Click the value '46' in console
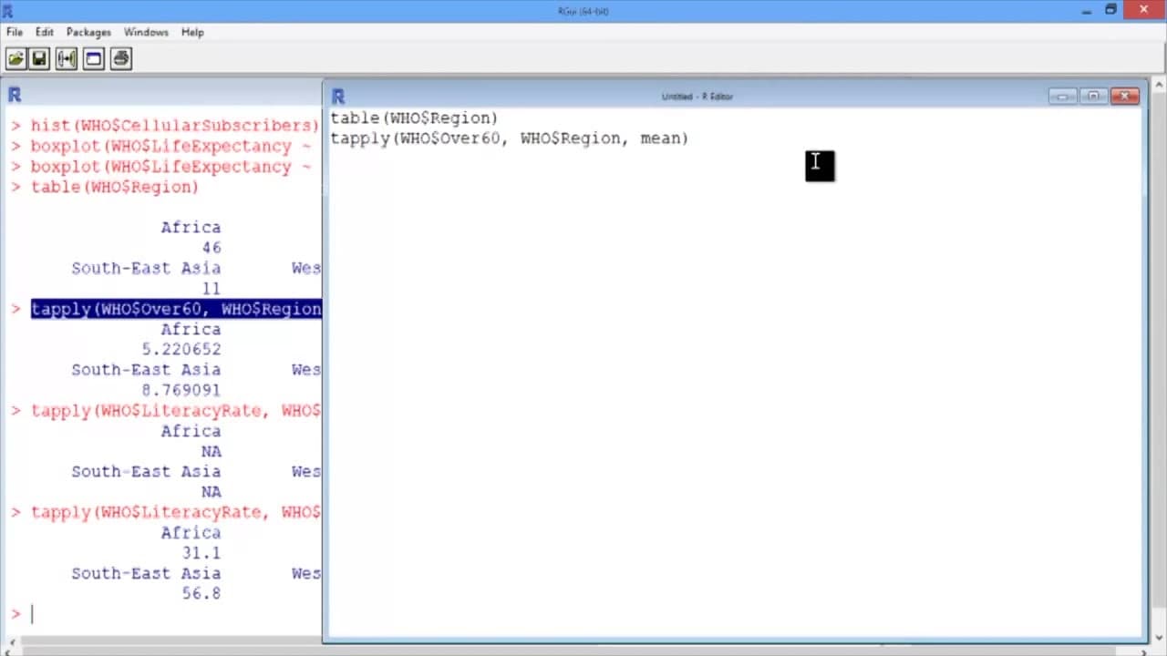 tap(212, 248)
